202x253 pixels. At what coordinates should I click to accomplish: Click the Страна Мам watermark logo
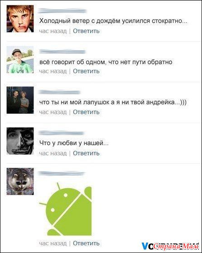click(x=170, y=246)
